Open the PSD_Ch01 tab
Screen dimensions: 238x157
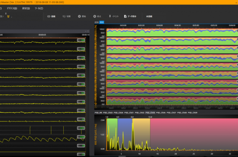pyautogui.click(x=129, y=113)
